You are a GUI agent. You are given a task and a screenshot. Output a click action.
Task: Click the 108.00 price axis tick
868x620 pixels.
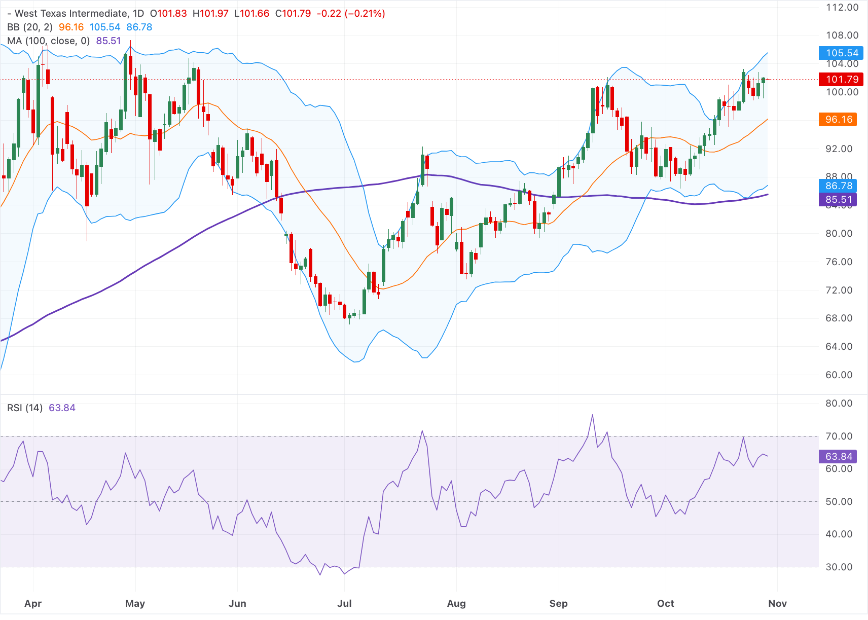[842, 35]
